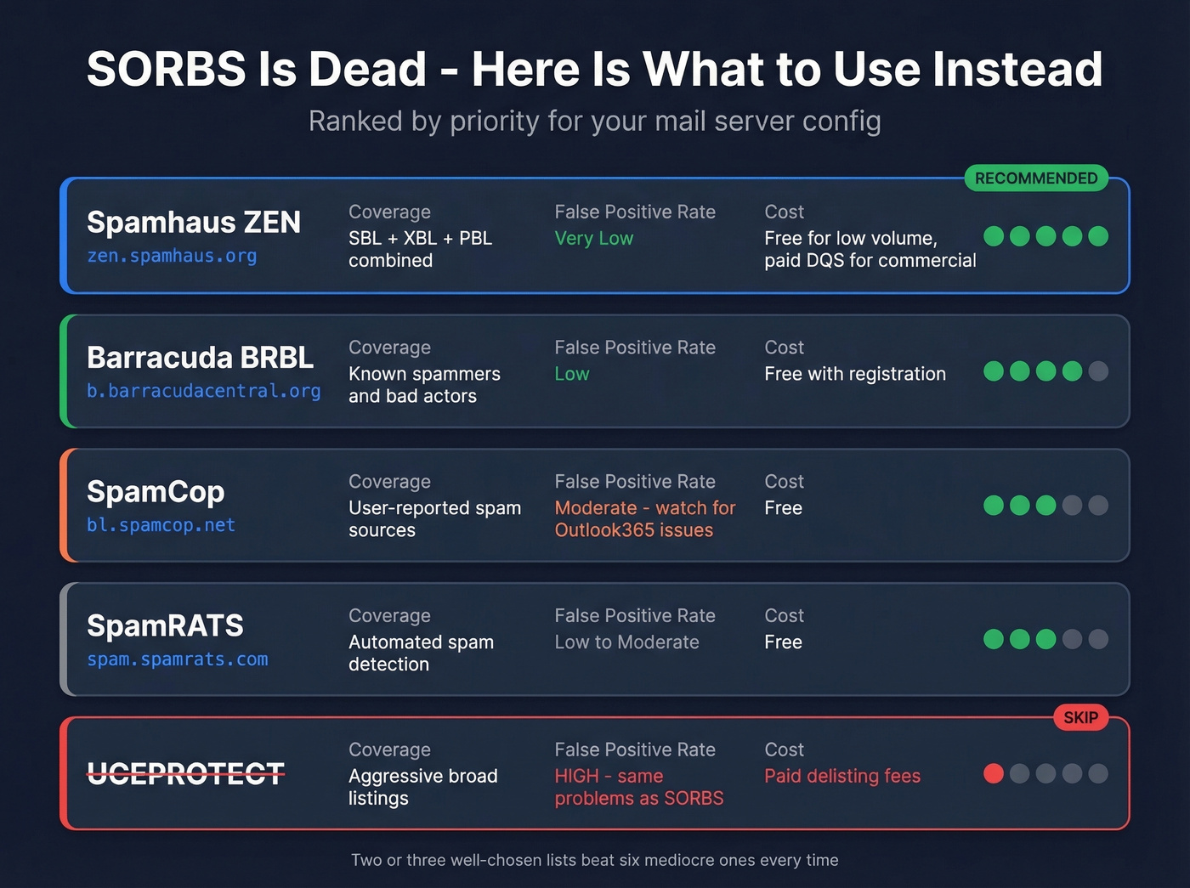Click the SKIP badge on UCEPROTECT
1190x888 pixels.
click(1080, 717)
